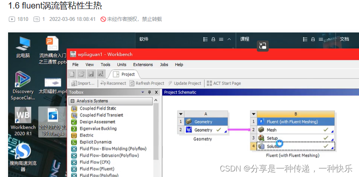This screenshot has width=359, height=177.
Task: Open the Toolbox panel dropdown arrow
Action: click(143, 93)
